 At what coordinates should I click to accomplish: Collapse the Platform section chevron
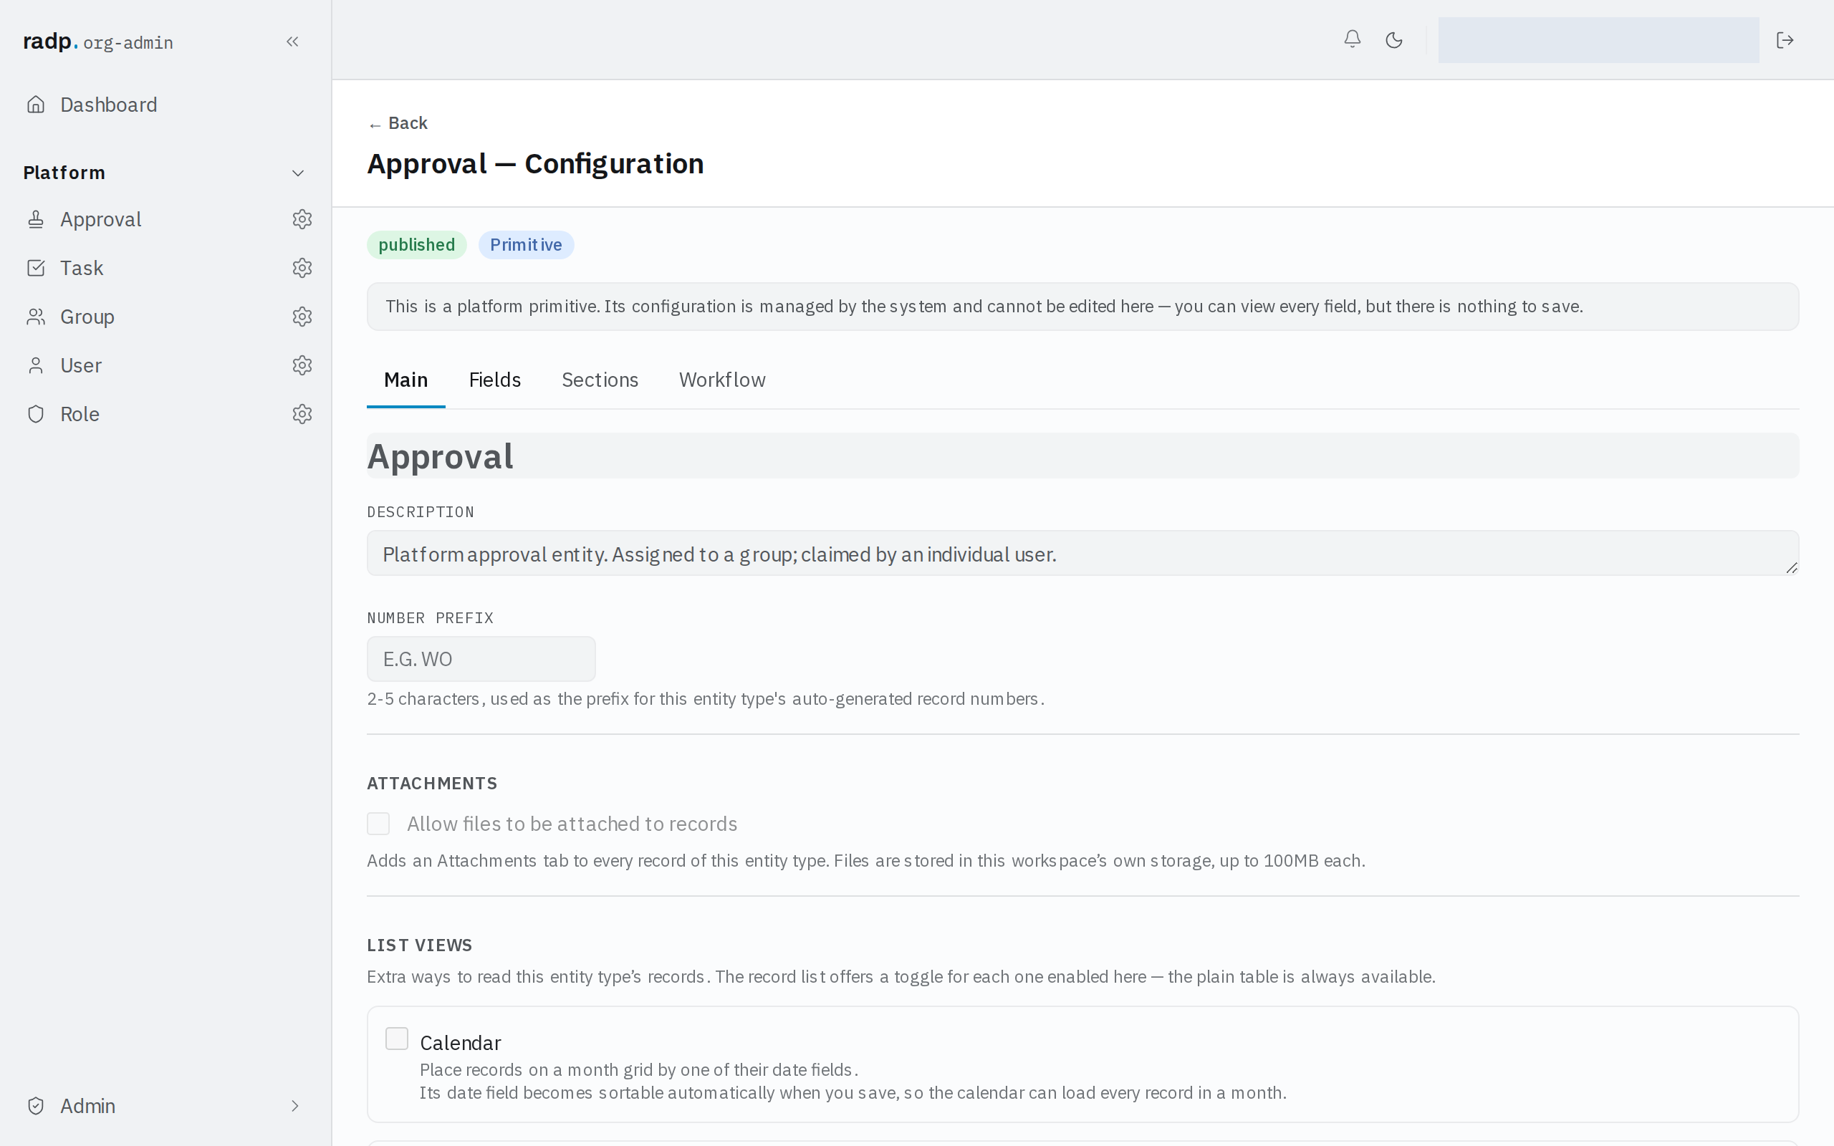click(298, 173)
